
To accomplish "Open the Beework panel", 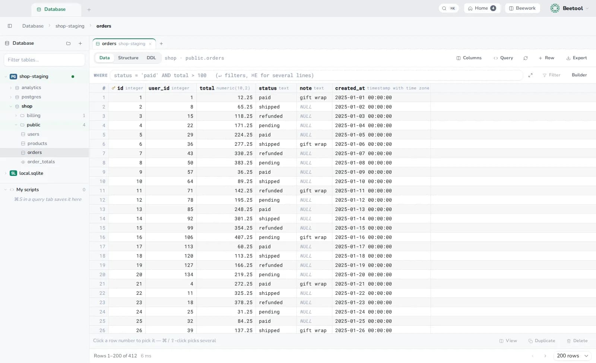I will point(522,8).
